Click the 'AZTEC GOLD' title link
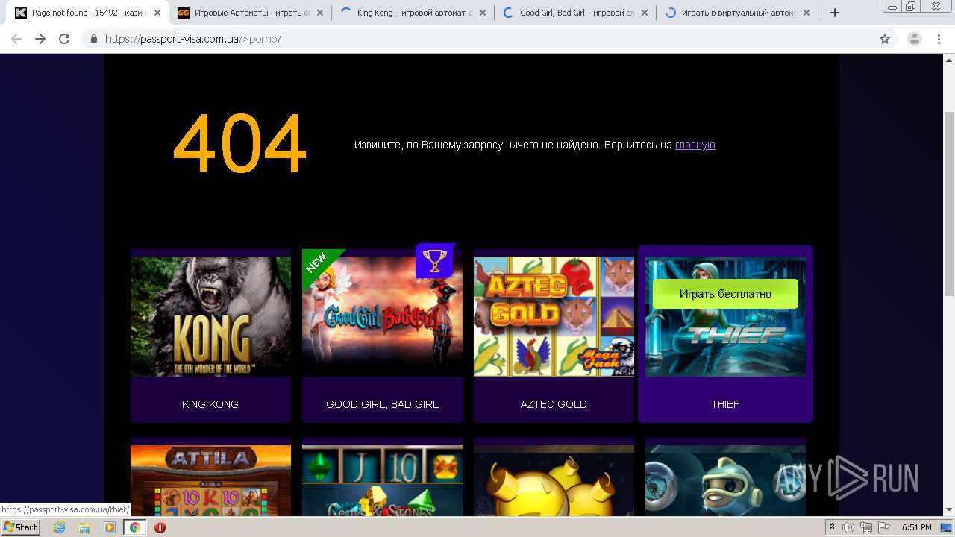Screen dimensions: 955x537 554,404
